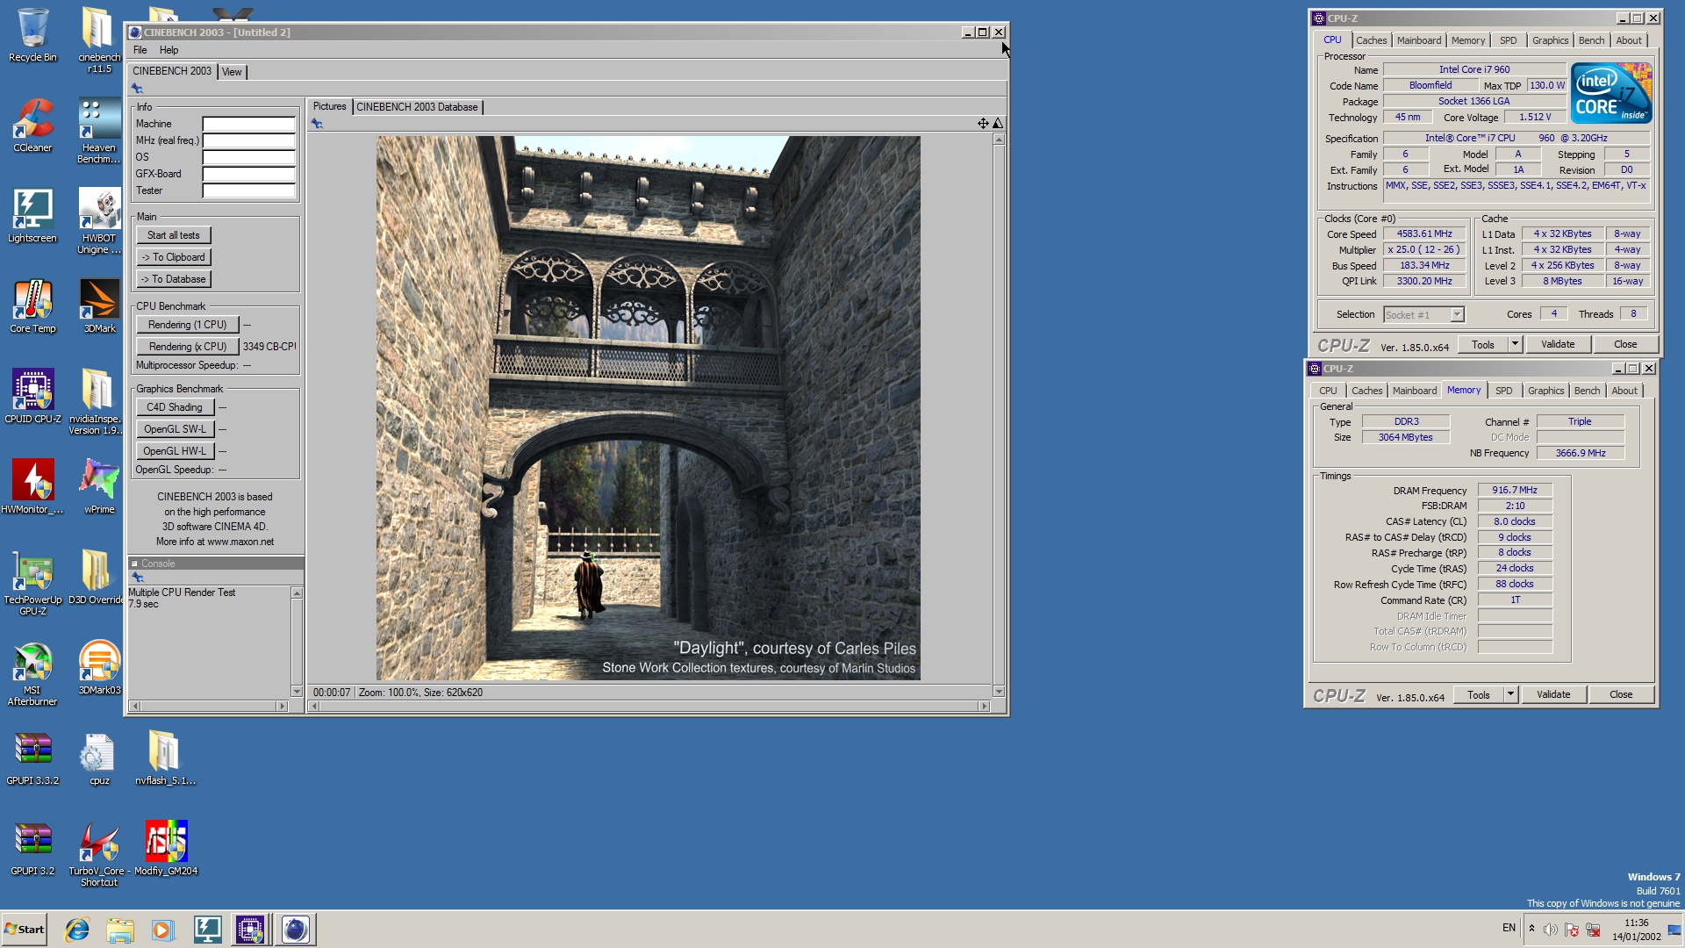1685x948 pixels.
Task: Run the C4D Shading graphics test
Action: click(175, 407)
